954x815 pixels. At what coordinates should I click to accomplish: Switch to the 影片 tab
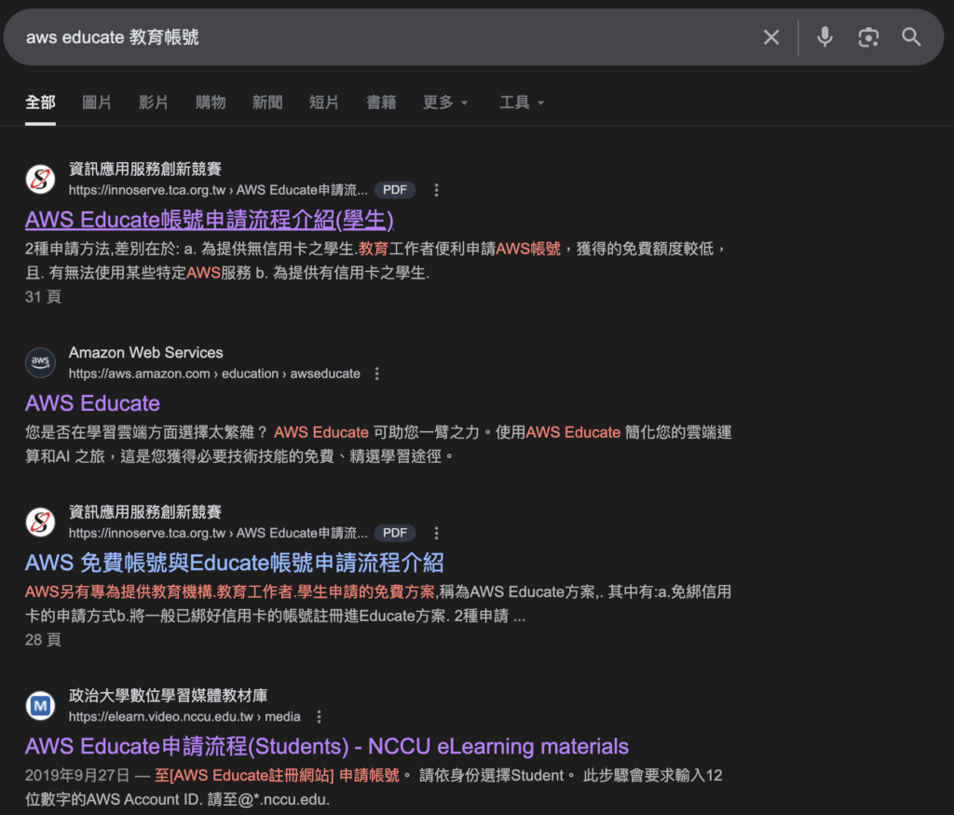point(154,102)
